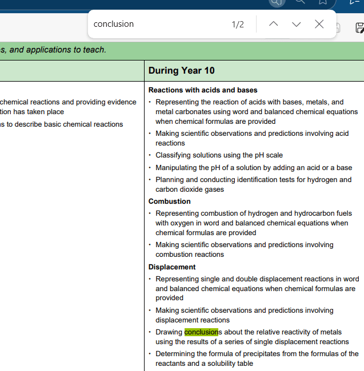
Task: Open the favorites list icon at top right
Action: pos(354,2)
